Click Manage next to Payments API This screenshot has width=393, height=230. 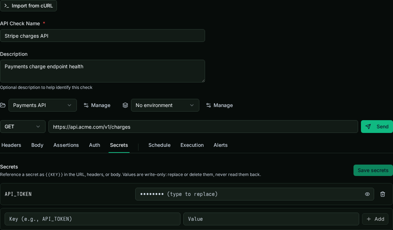(97, 105)
